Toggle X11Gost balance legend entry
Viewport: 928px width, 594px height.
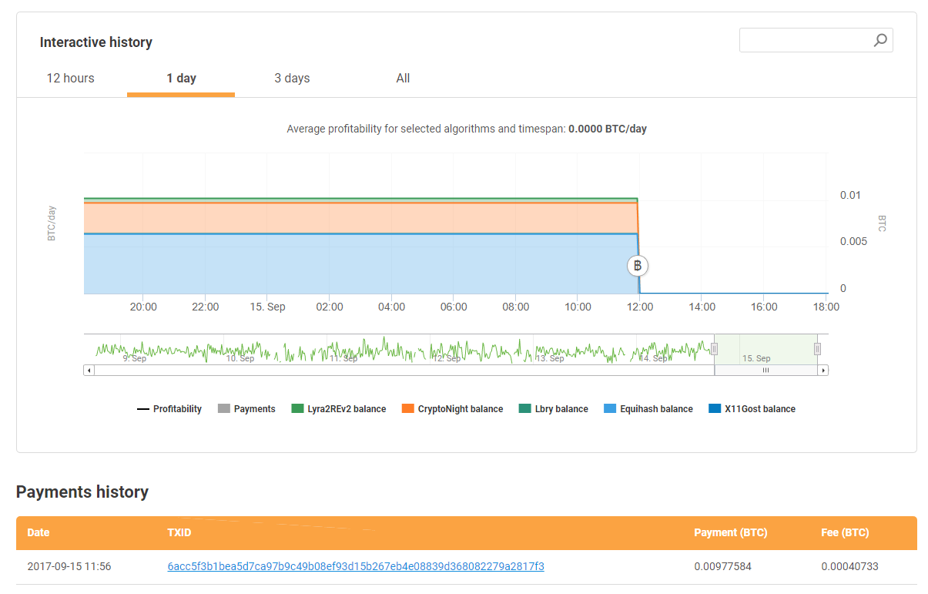(752, 409)
